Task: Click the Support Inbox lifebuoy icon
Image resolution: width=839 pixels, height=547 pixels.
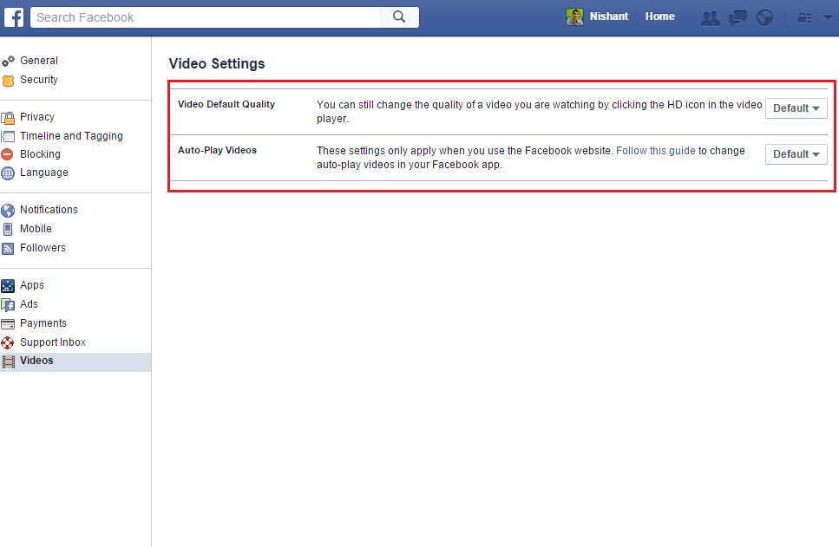Action: coord(9,342)
